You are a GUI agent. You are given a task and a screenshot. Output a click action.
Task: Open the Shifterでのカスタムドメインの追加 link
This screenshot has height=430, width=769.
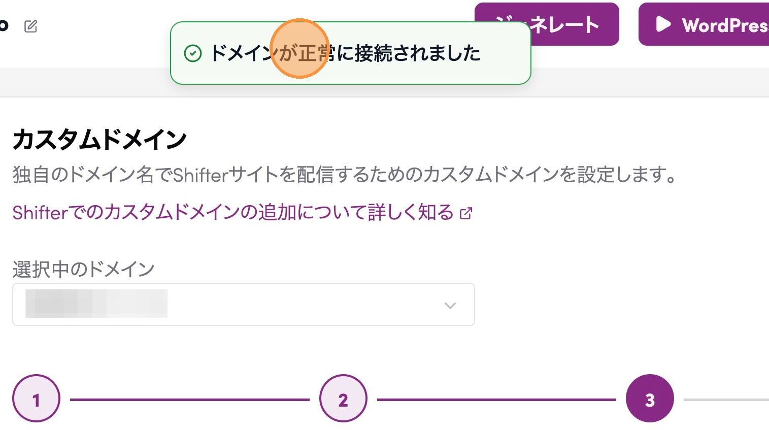click(x=232, y=213)
